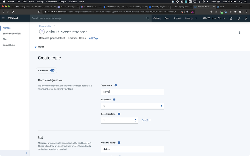Open the Bookmarks menu in menu bar

[x=52, y=2]
